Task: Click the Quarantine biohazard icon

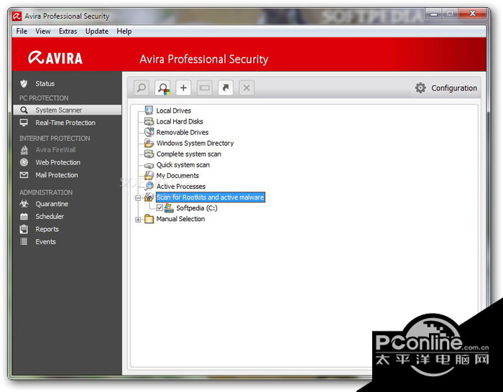Action: point(24,203)
